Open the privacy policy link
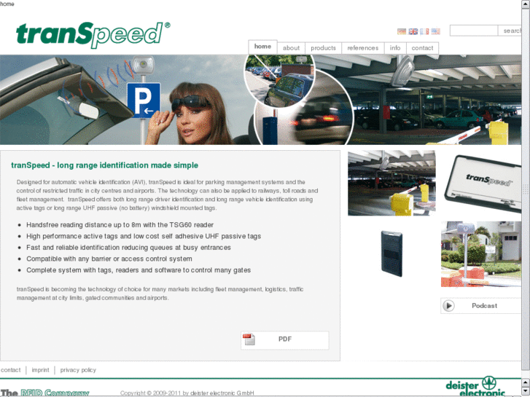Screen dimensions: 530x397 [x=78, y=370]
